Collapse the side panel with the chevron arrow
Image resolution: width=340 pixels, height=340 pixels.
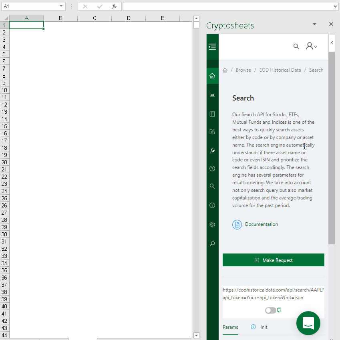click(332, 43)
